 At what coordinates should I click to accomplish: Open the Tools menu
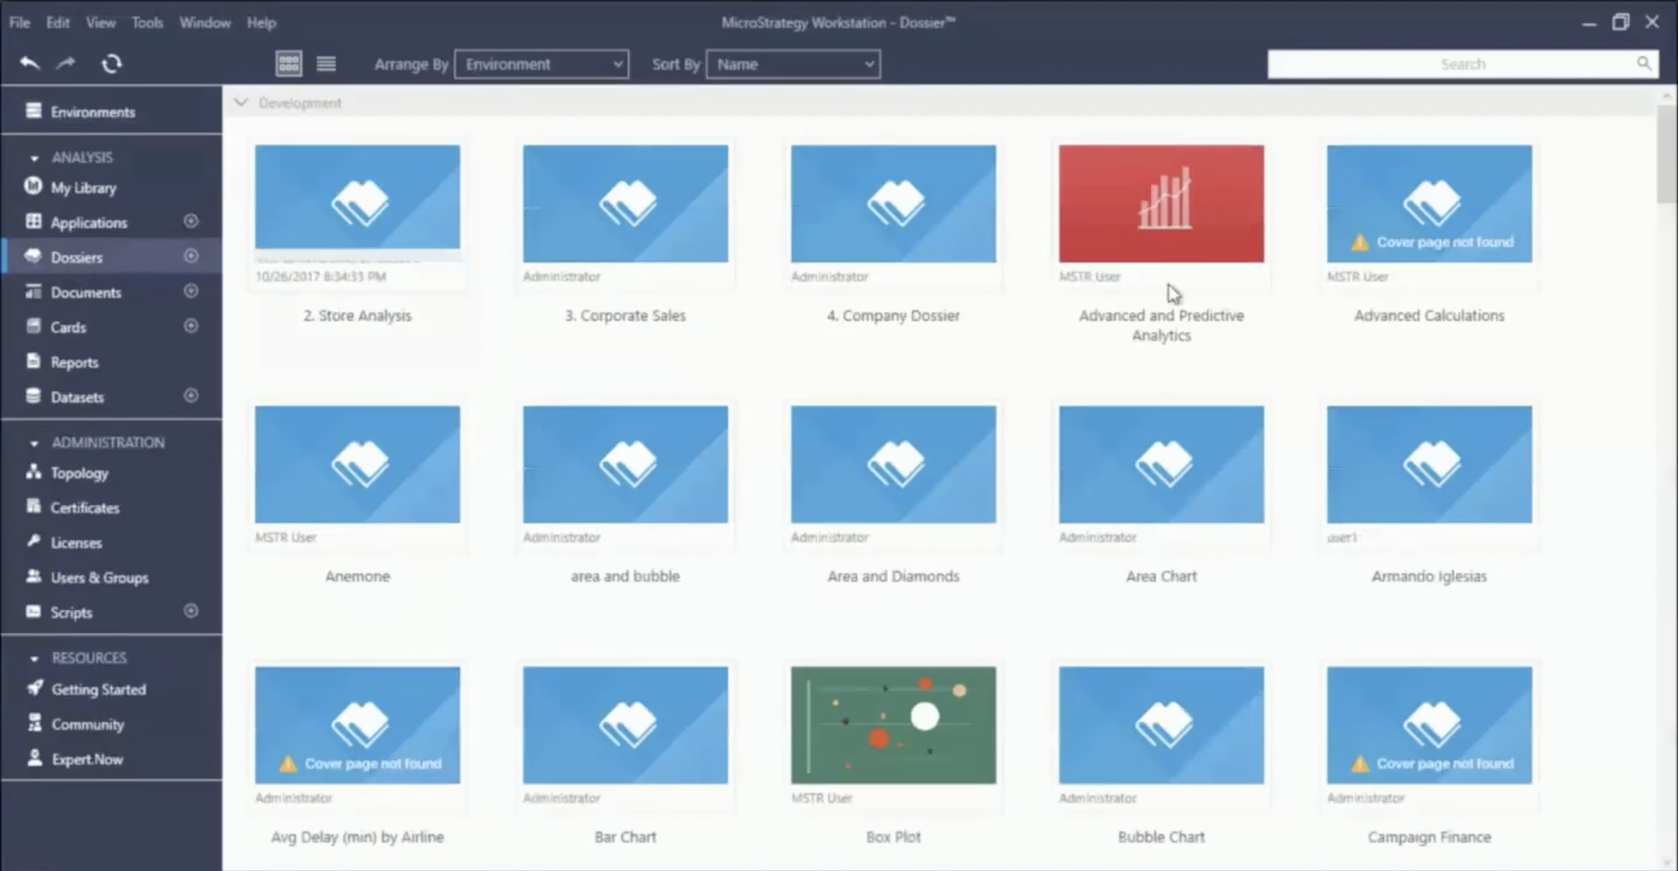147,22
